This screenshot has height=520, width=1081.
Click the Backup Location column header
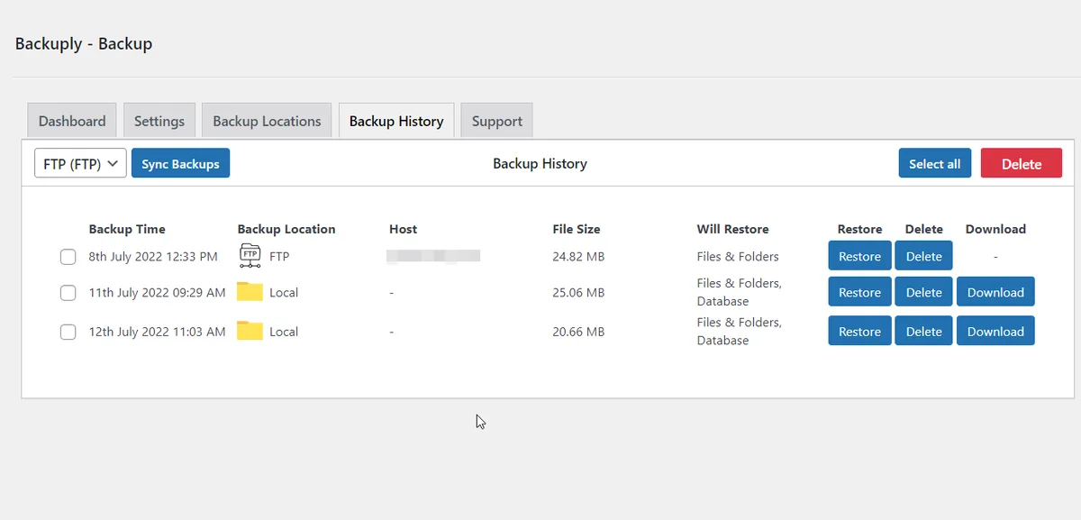coord(286,229)
